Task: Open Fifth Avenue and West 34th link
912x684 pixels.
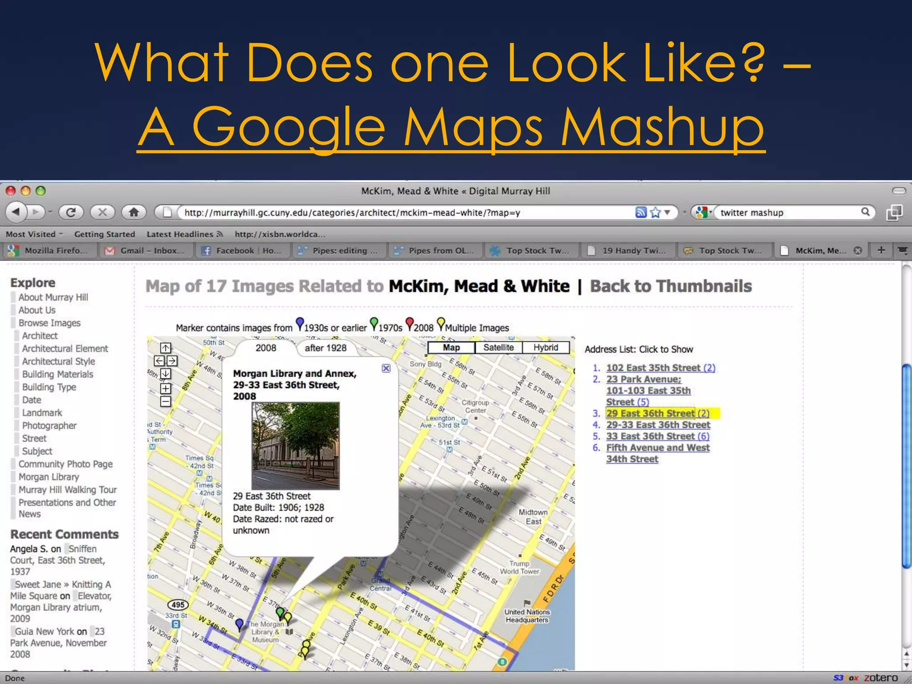Action: (x=658, y=453)
